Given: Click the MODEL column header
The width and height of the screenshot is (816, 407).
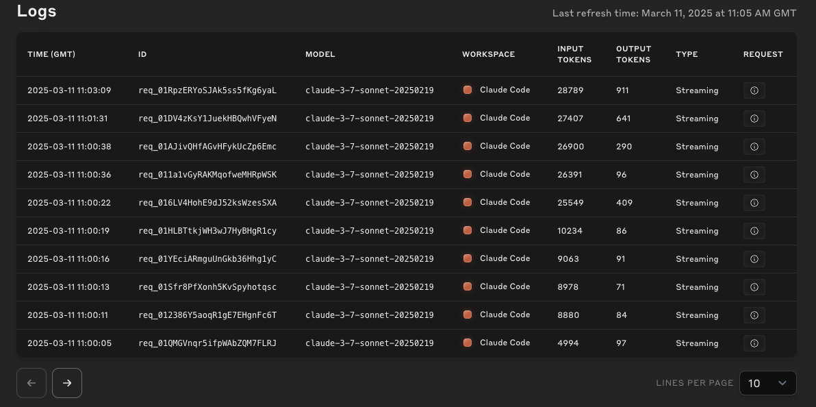Looking at the screenshot, I should (320, 54).
